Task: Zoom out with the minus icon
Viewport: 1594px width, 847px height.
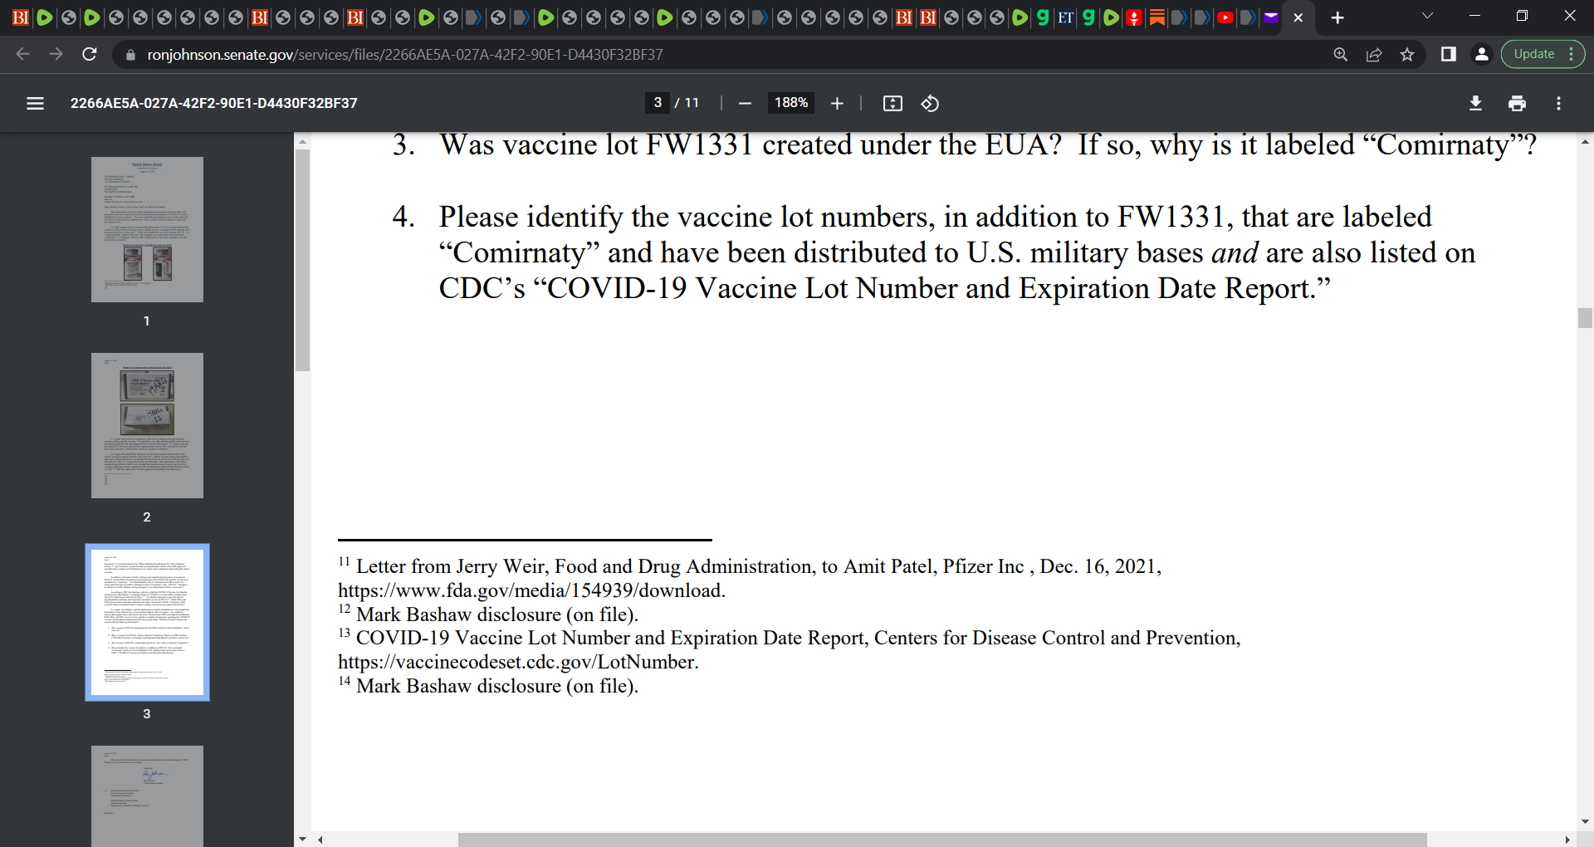Action: click(745, 103)
